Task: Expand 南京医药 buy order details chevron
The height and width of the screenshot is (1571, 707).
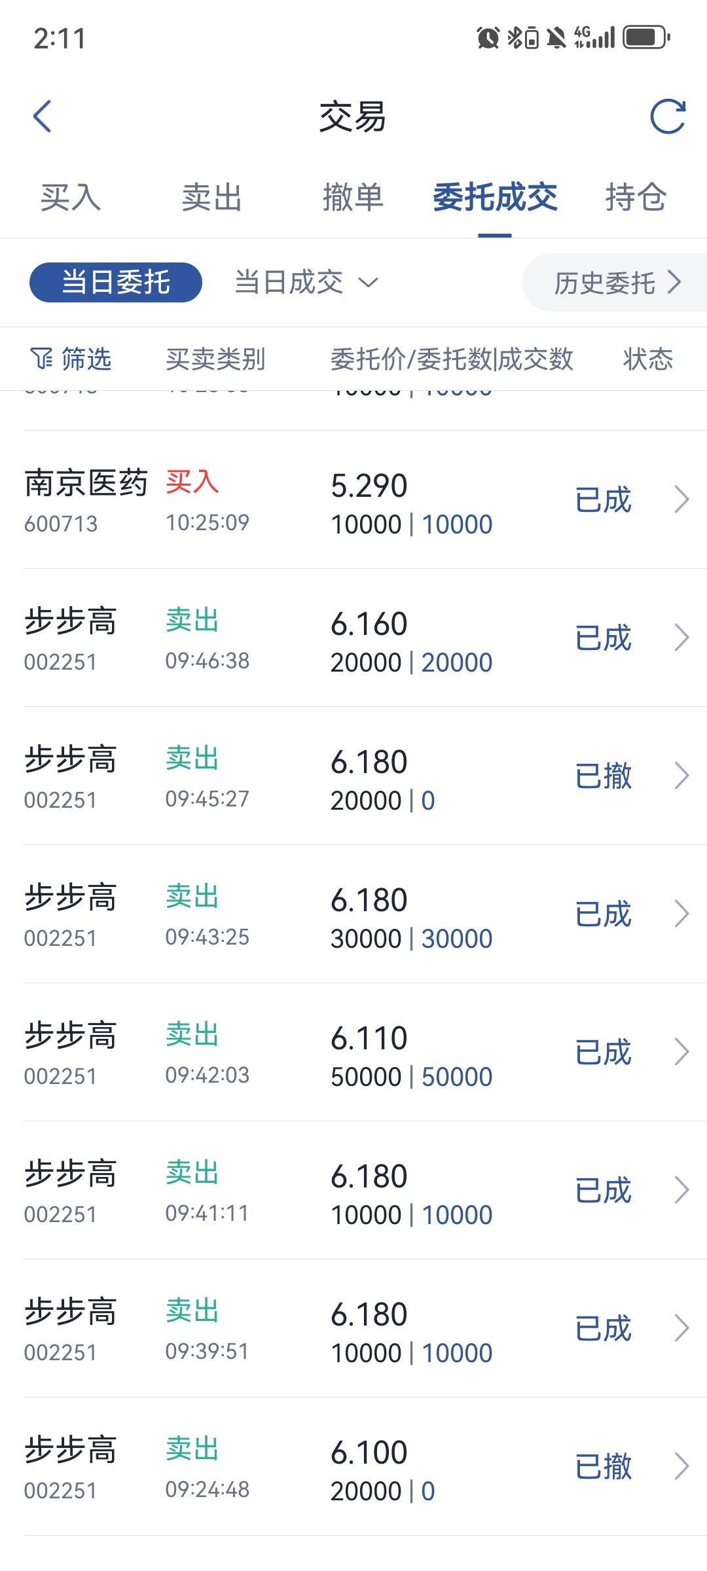Action: (681, 499)
